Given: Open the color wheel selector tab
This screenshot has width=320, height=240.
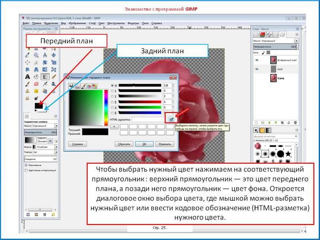Looking at the screenshot, I should click(89, 86).
